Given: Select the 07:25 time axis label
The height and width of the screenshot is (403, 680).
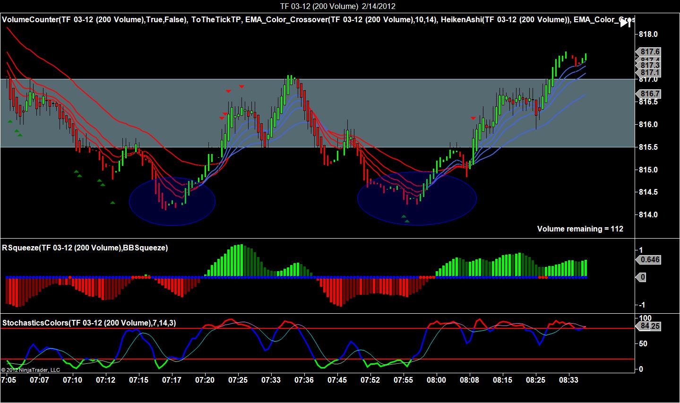Looking at the screenshot, I should (238, 379).
